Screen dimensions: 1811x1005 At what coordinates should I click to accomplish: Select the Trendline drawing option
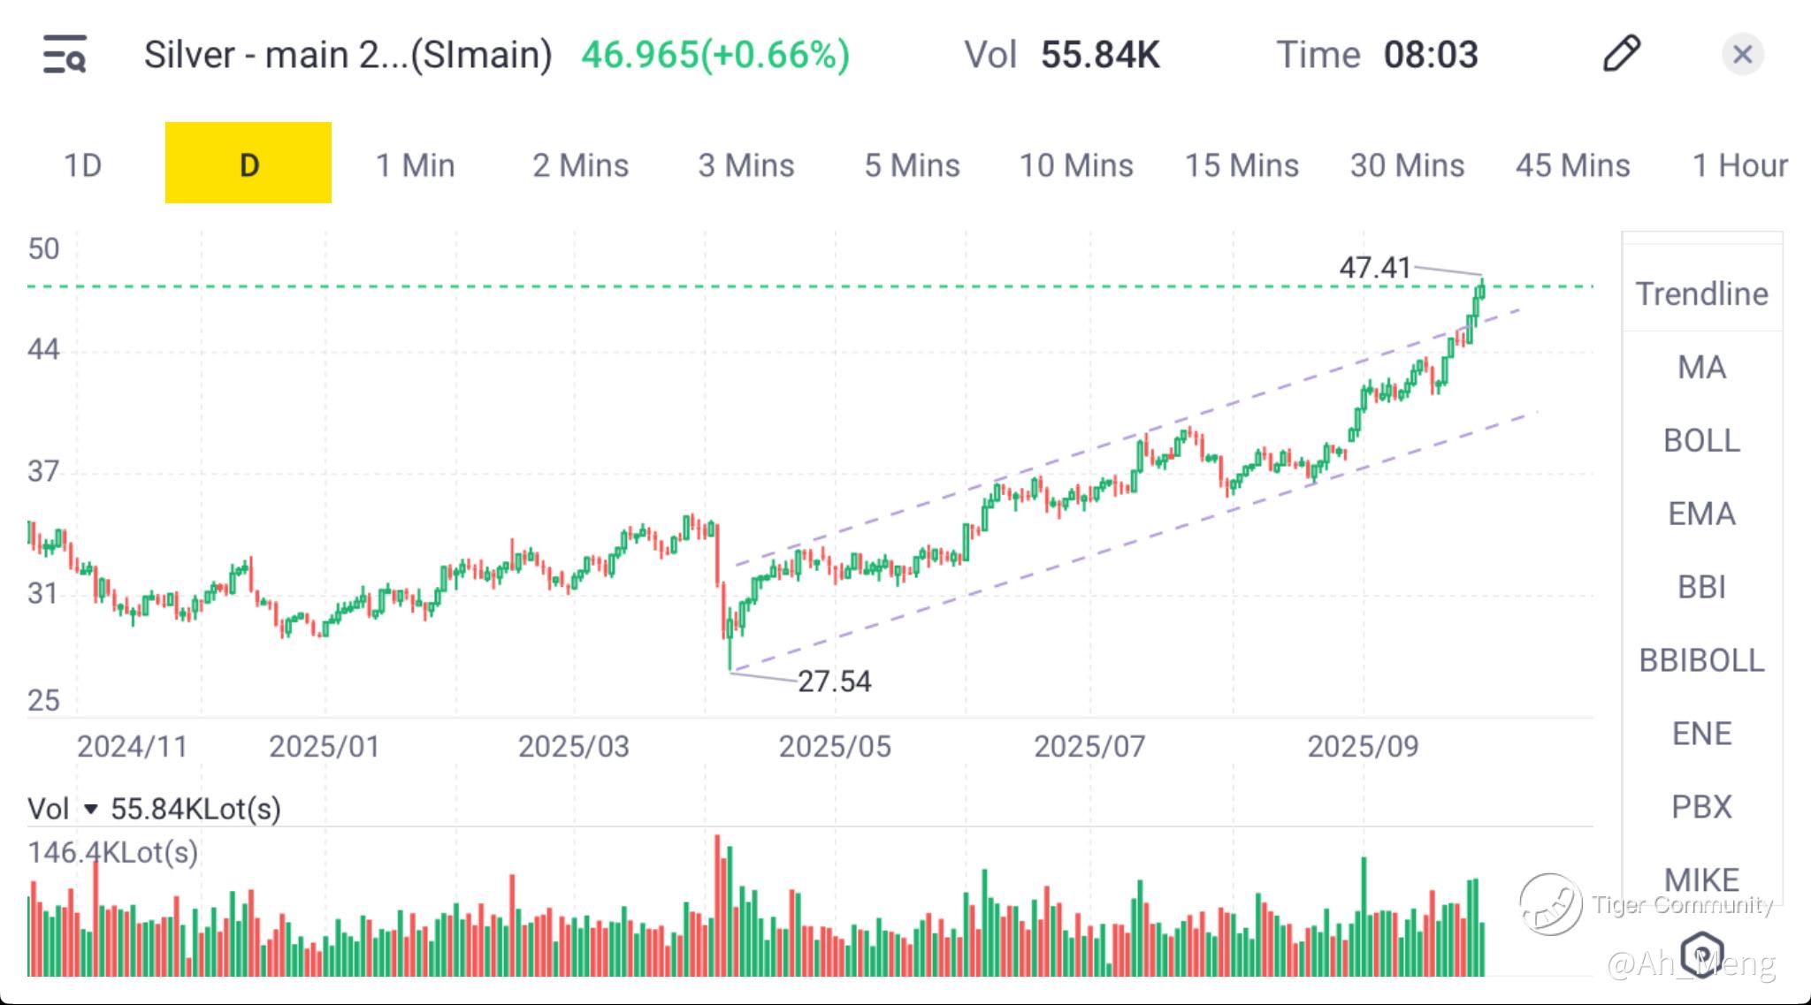click(x=1701, y=293)
